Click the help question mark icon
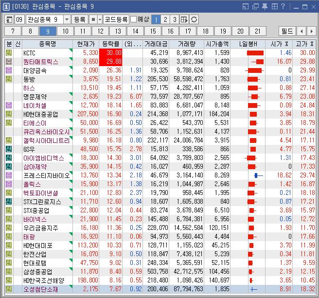 coord(283,6)
